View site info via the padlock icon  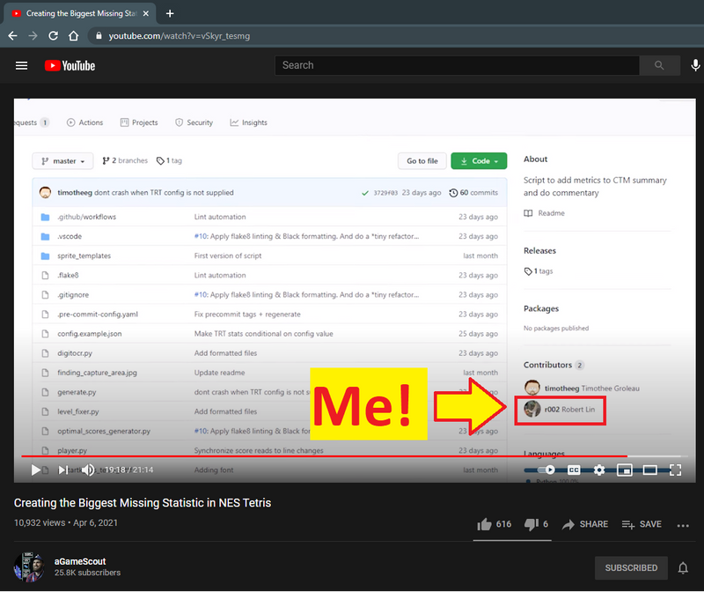click(x=99, y=35)
